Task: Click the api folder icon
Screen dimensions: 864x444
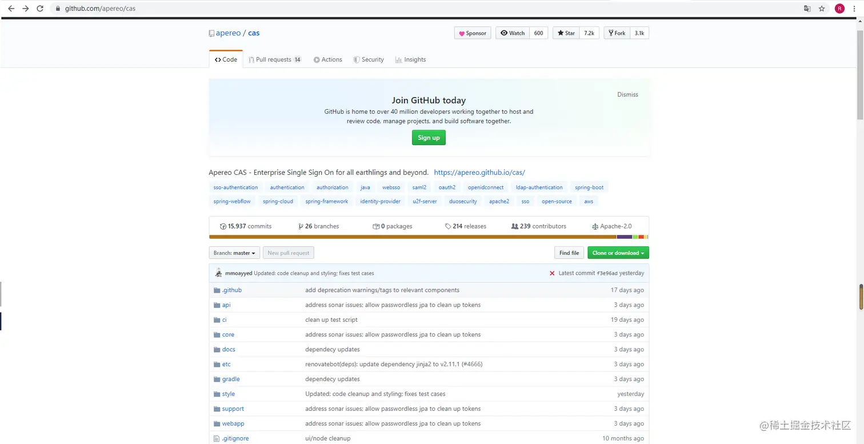Action: 217,305
